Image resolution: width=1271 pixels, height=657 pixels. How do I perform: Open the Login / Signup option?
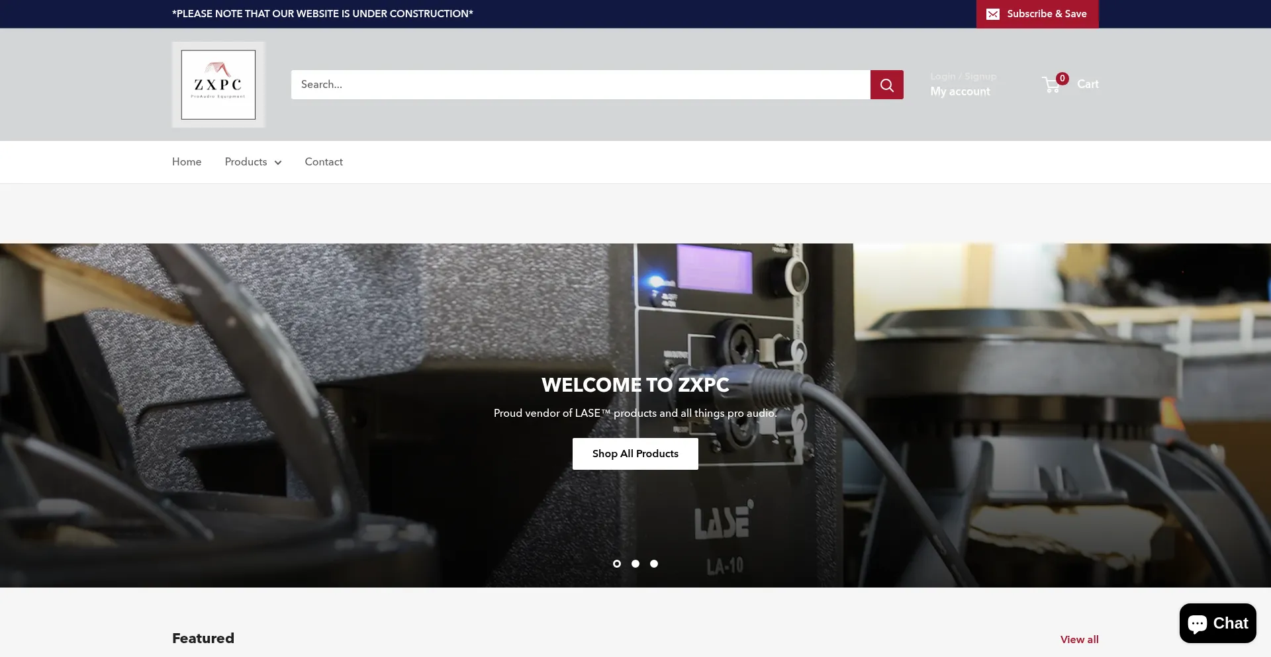click(963, 76)
